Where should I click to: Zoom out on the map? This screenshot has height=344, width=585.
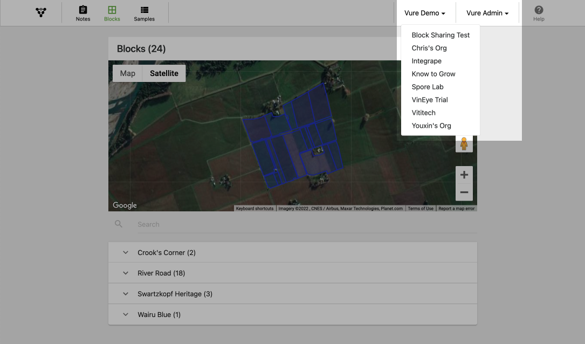coord(464,192)
